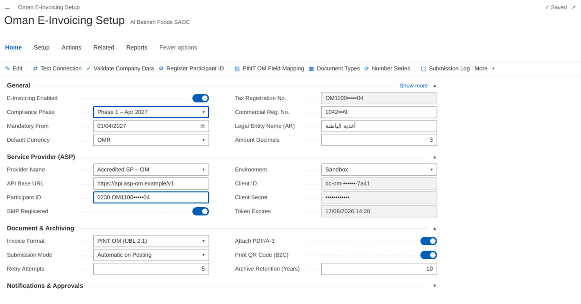
Task: Toggle Attach PDF/A-3 switch
Action: (x=428, y=241)
